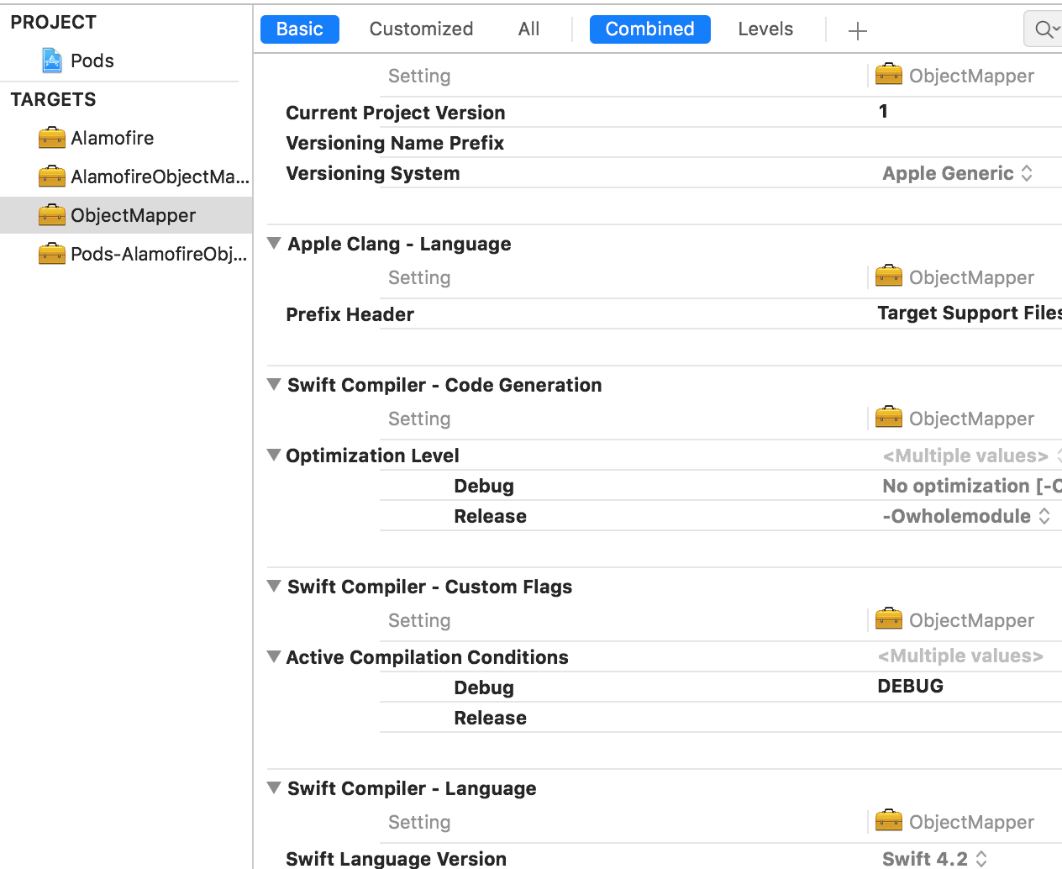The width and height of the screenshot is (1062, 869).
Task: Collapse the Swift Compiler - Code Generation section
Action: (273, 384)
